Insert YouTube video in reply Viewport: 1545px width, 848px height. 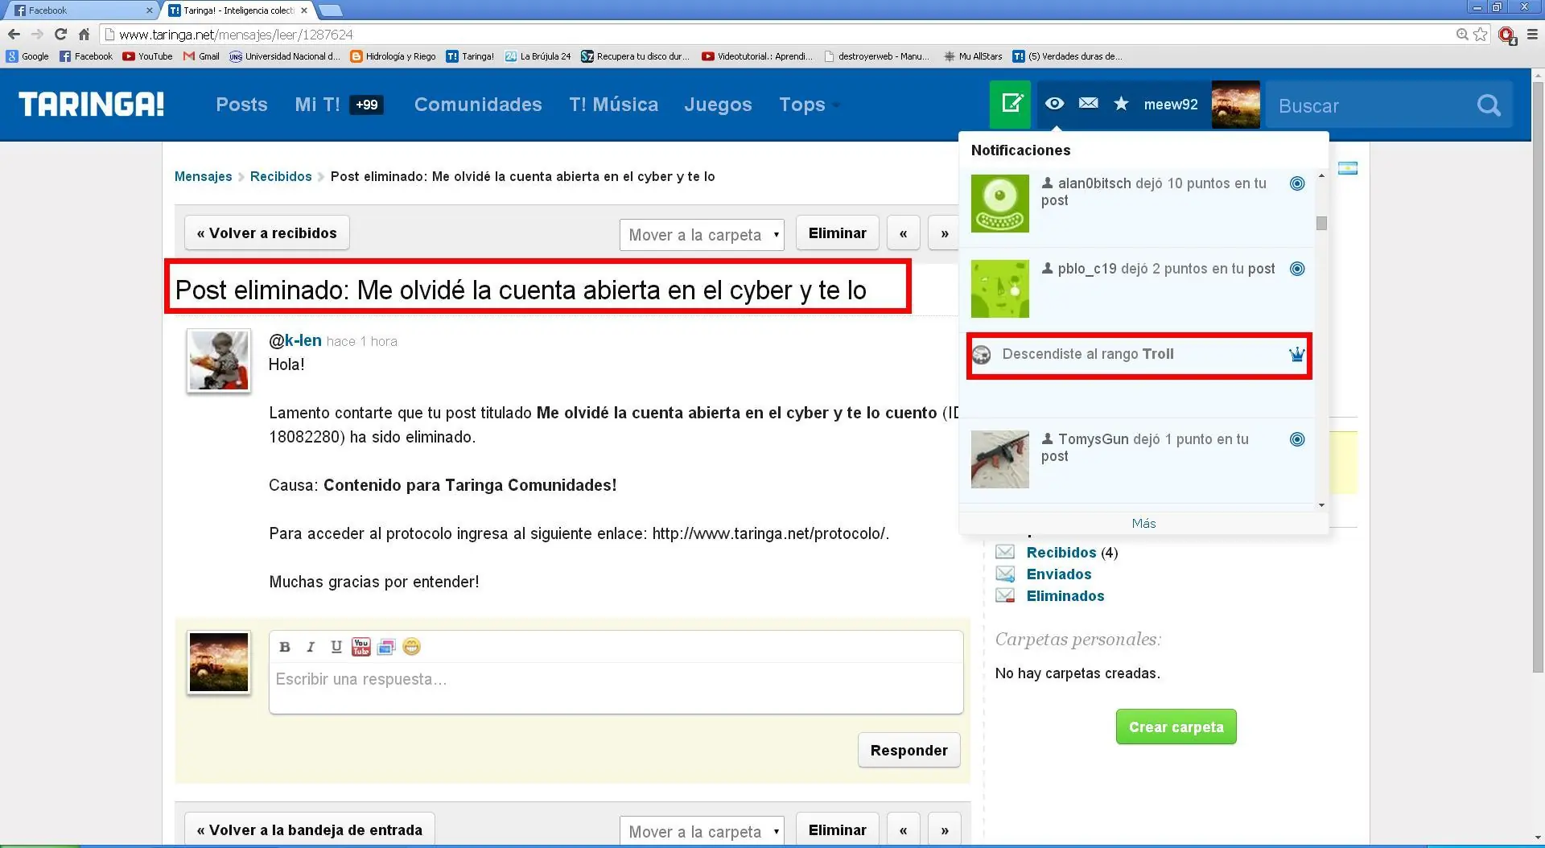pyautogui.click(x=361, y=647)
